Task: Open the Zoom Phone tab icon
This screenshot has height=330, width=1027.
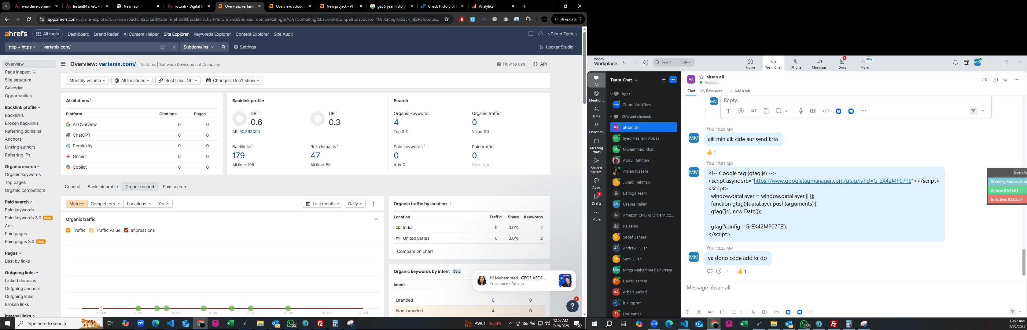Action: 796,64
